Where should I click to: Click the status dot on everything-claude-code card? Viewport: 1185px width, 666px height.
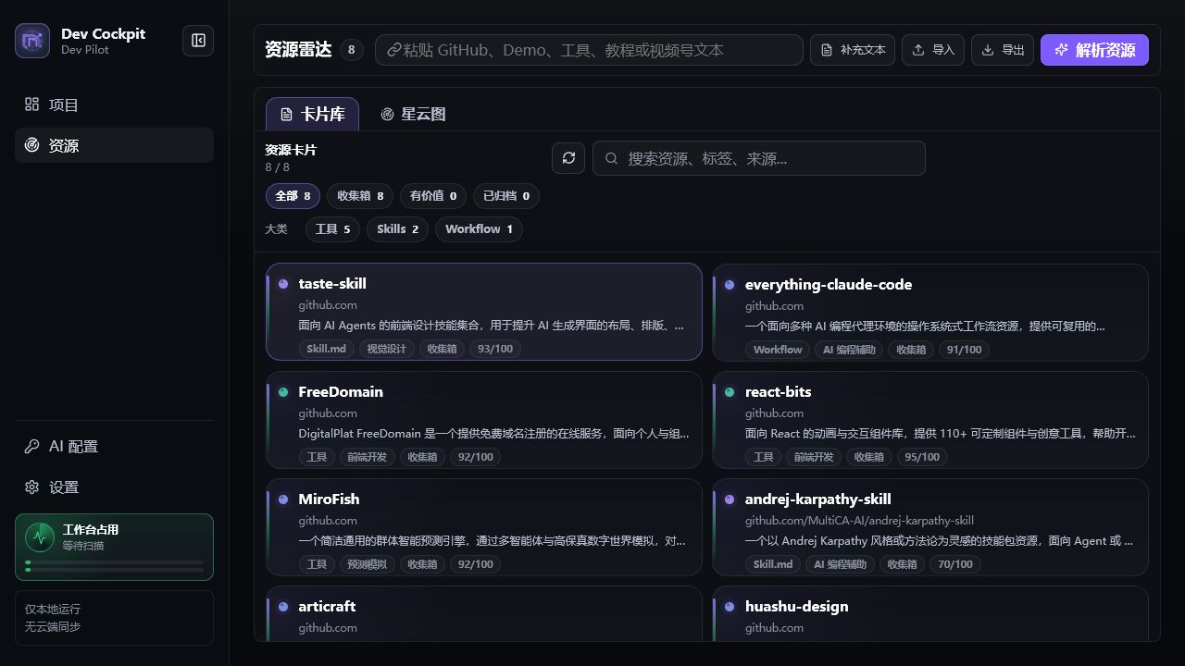tap(730, 285)
